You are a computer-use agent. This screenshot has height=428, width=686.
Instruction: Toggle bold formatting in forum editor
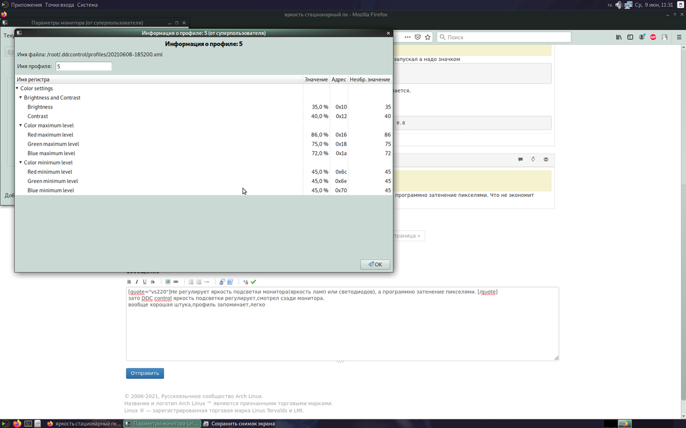click(x=129, y=282)
